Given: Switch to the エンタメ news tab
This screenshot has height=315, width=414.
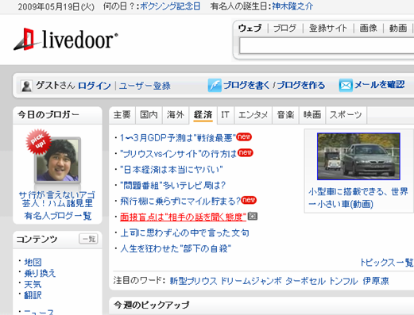Looking at the screenshot, I should [253, 115].
